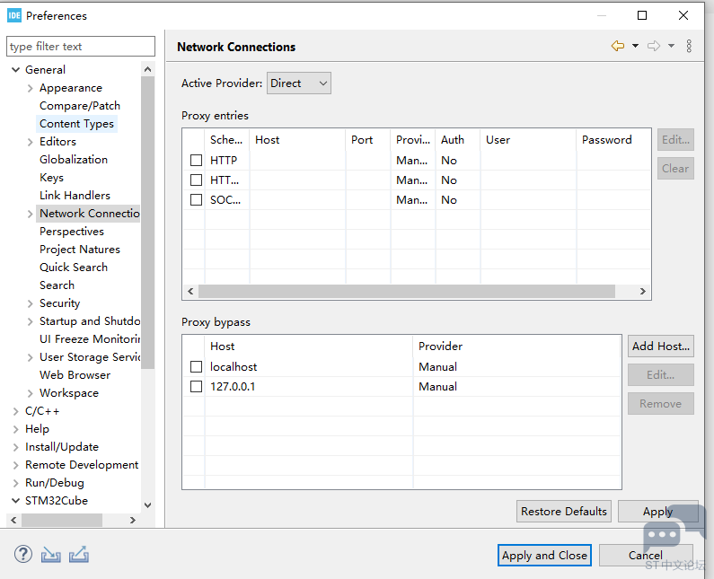Open Link Handlers preference page
714x579 pixels.
[75, 196]
